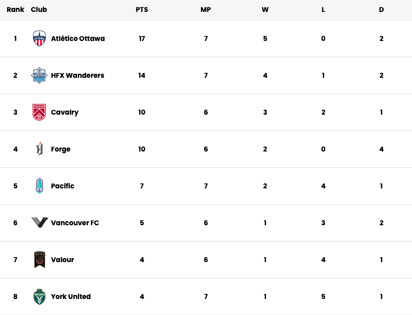Click the green York United crest
The width and height of the screenshot is (412, 315).
pyautogui.click(x=39, y=296)
